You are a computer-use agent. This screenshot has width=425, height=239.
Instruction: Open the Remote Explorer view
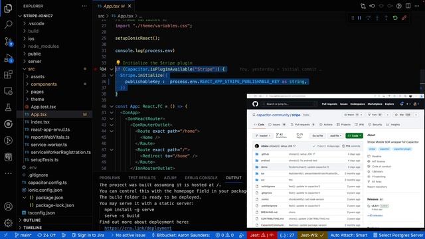[8, 91]
